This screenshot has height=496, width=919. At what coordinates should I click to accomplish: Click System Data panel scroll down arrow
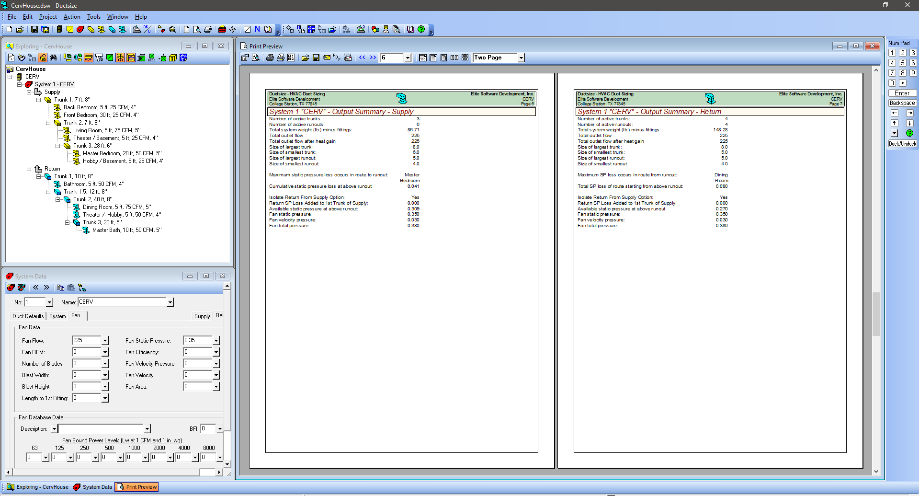coord(227,464)
